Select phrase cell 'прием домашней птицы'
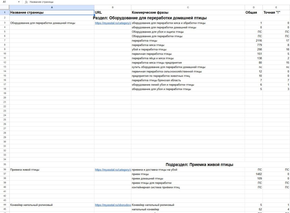Viewport: 290px width, 213px height. [188, 179]
